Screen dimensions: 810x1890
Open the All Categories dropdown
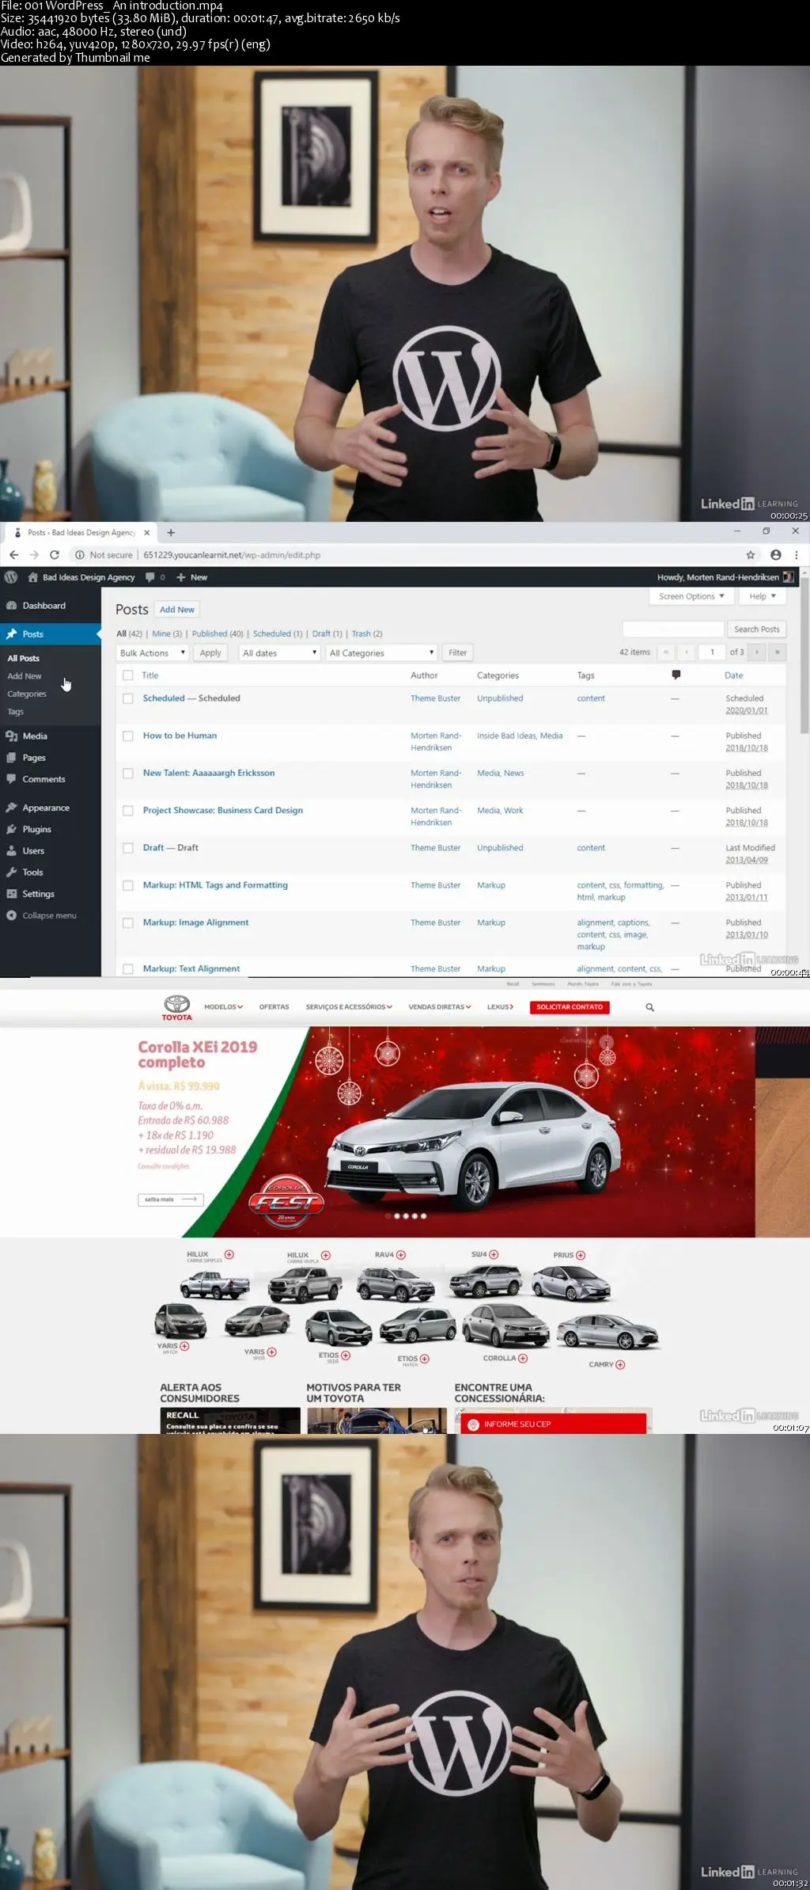tap(381, 652)
